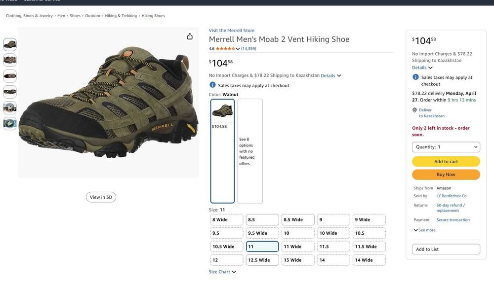Open Secure transaction link
This screenshot has height=284, width=494.
[453, 220]
